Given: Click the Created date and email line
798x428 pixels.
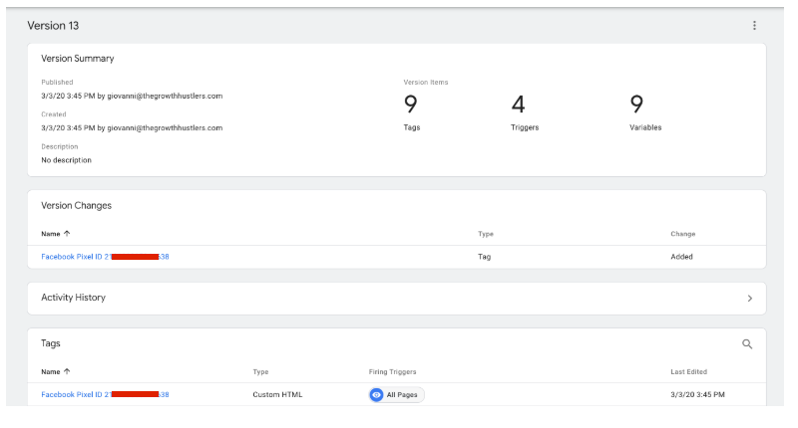Looking at the screenshot, I should coord(132,128).
